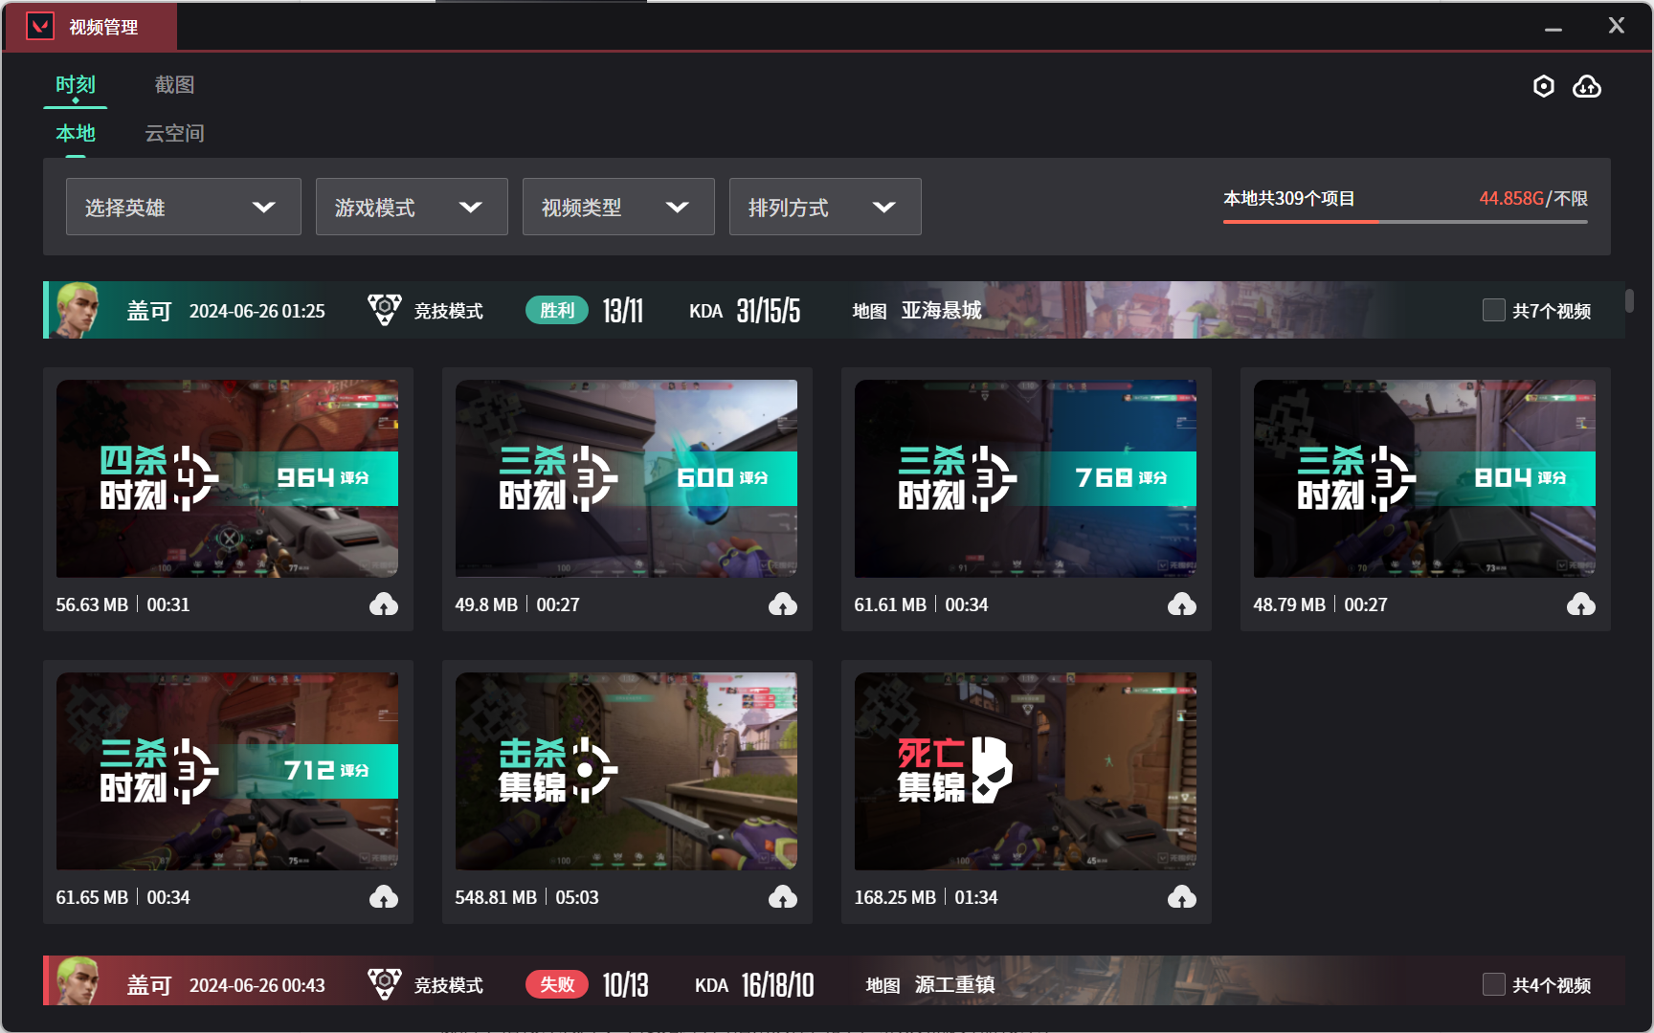Viewport: 1654px width, 1033px height.
Task: Click the 548.81 MB file size text
Action: click(x=496, y=897)
